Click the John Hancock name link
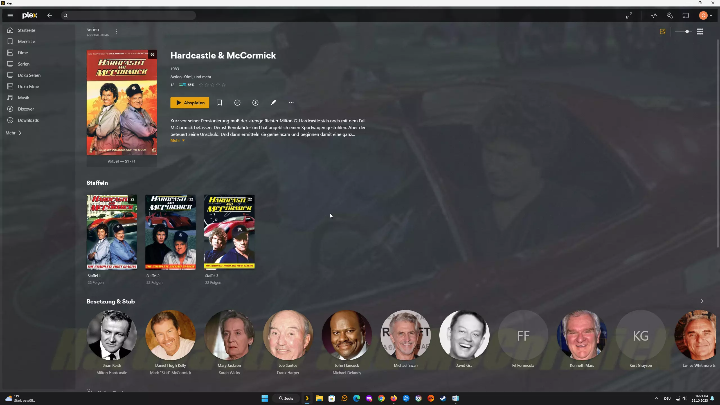This screenshot has height=405, width=720. click(x=347, y=365)
